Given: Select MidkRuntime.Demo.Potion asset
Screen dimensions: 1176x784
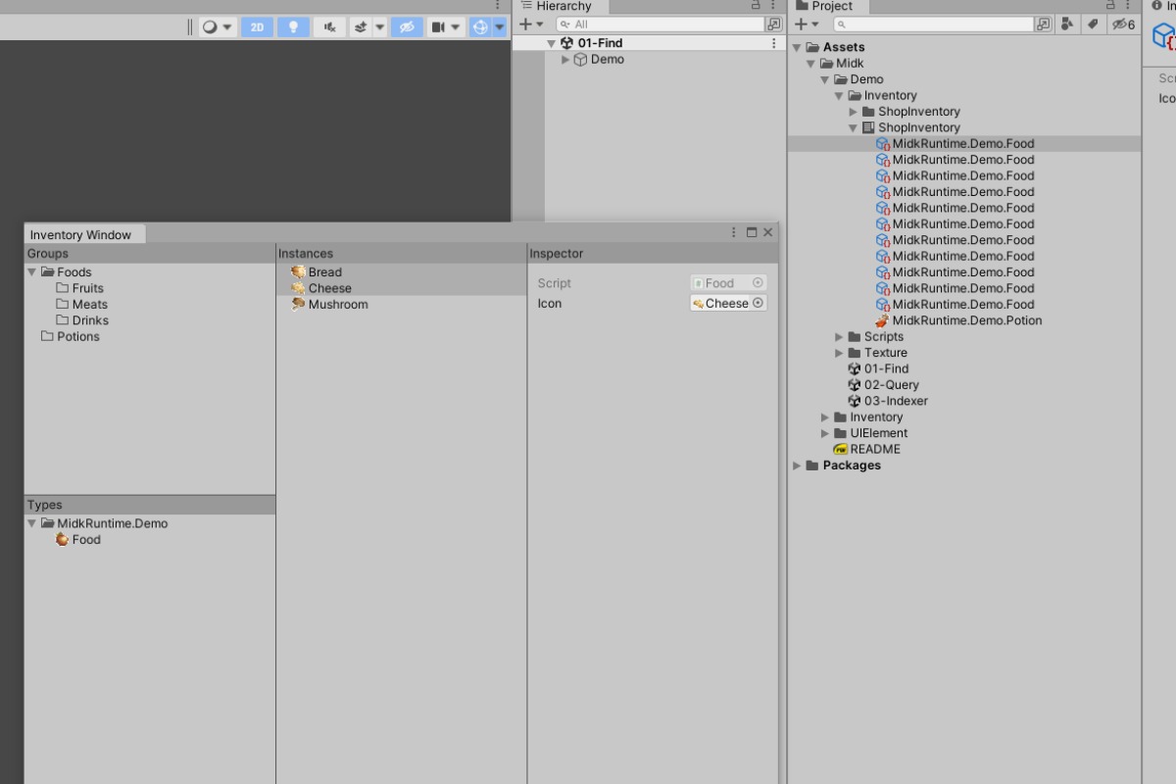Looking at the screenshot, I should point(966,320).
